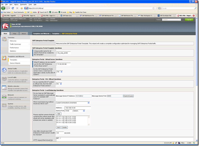The image size is (199, 146).
Task: Open the Overview section icon
Action: (x=4, y=39)
